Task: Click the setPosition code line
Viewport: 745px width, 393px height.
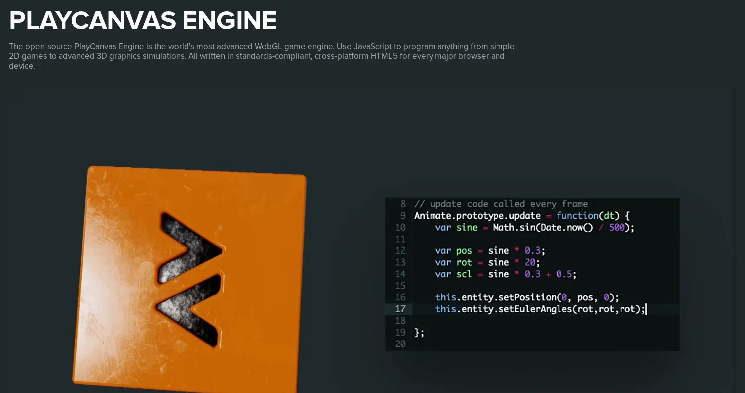Action: (x=527, y=297)
